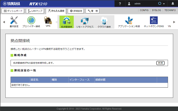Select the かんたん設定 tab
The image size is (178, 111).
click(x=56, y=11)
